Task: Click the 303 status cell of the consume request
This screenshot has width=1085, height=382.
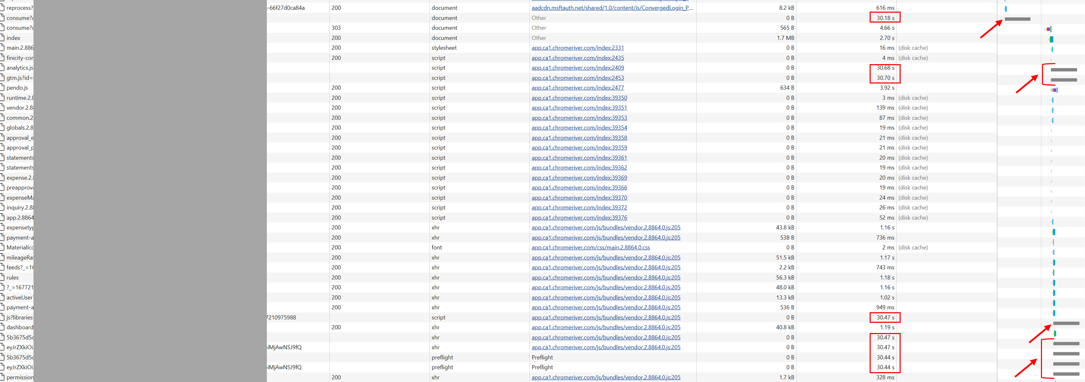Action: click(x=336, y=28)
